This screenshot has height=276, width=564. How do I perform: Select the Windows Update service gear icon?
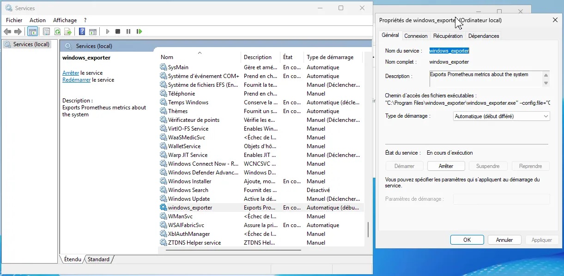(x=163, y=199)
